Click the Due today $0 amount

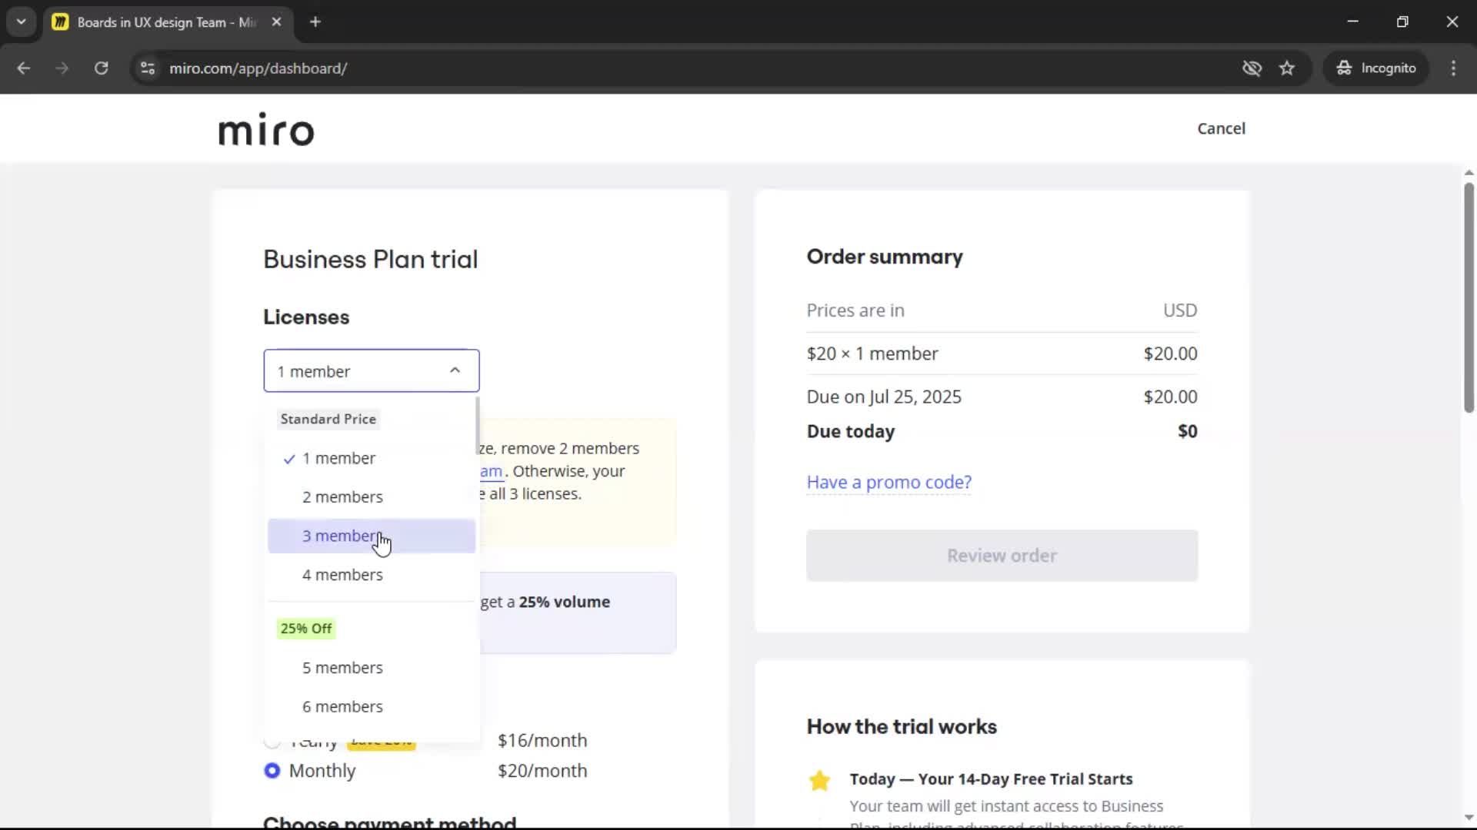point(1187,431)
